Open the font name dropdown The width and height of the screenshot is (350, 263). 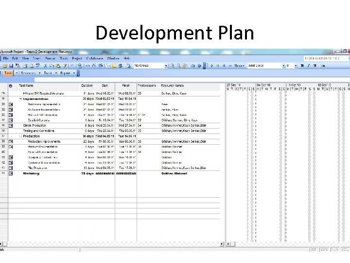tap(283, 66)
